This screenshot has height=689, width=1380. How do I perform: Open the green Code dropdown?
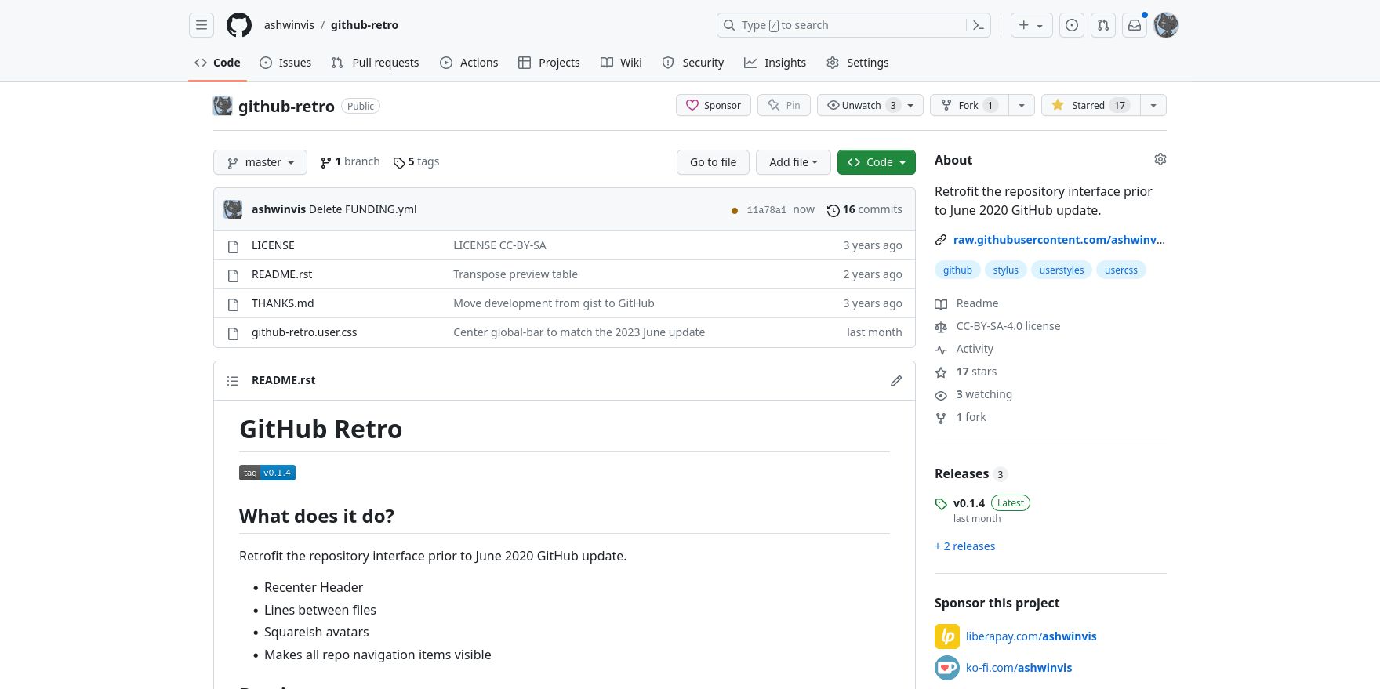click(877, 162)
